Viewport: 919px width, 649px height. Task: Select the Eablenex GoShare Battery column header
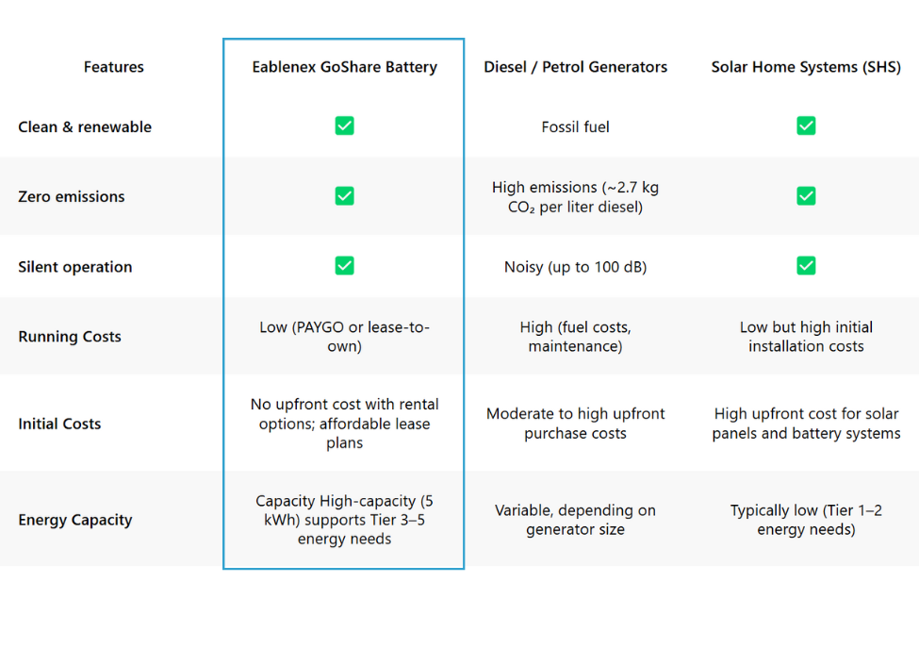(345, 67)
